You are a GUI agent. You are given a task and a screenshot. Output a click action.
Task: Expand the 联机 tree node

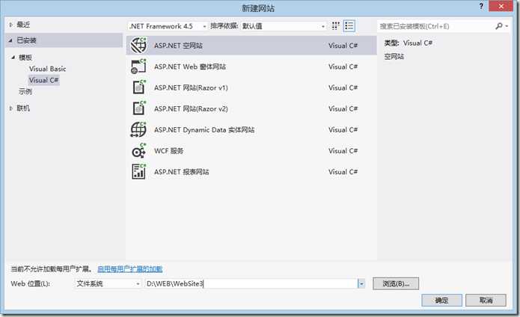(10, 108)
